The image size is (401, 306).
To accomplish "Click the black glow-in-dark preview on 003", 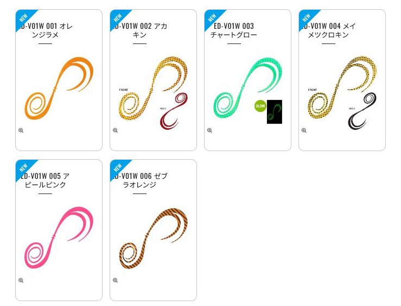I will pos(275,112).
